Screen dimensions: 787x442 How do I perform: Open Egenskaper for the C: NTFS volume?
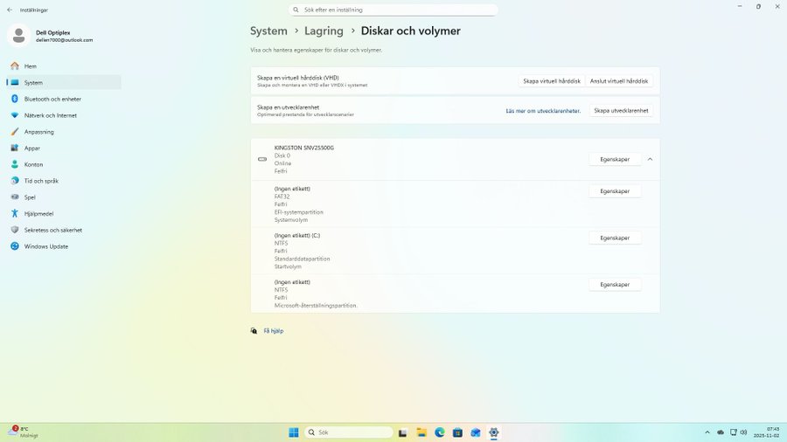[x=615, y=238]
